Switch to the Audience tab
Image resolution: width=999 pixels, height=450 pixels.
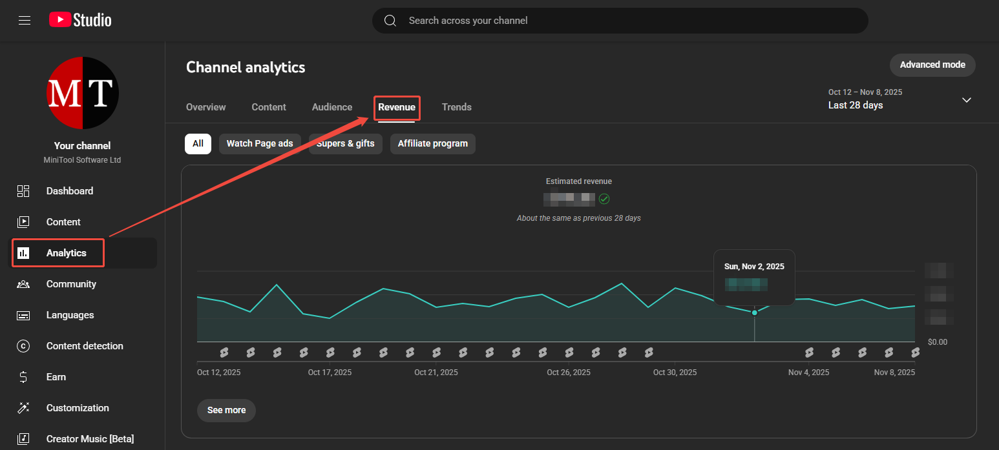pyautogui.click(x=331, y=107)
